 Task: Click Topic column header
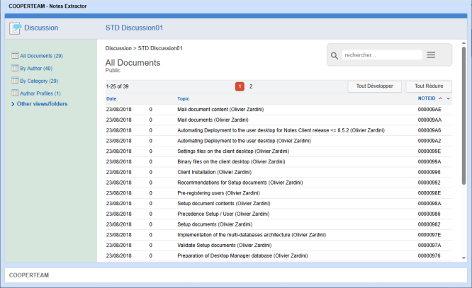[183, 98]
